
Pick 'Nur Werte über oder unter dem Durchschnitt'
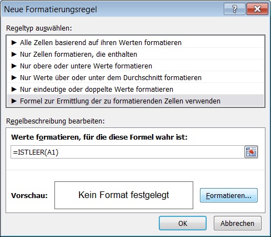(135, 77)
